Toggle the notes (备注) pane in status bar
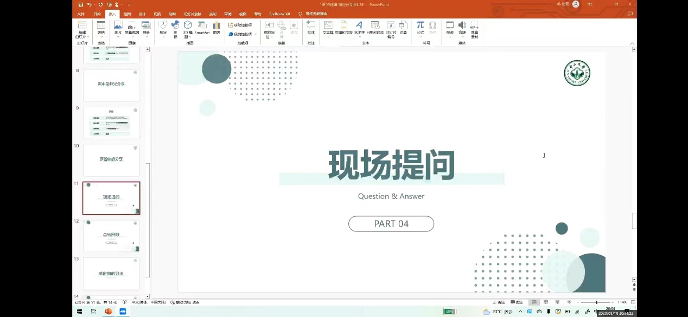 (498, 302)
